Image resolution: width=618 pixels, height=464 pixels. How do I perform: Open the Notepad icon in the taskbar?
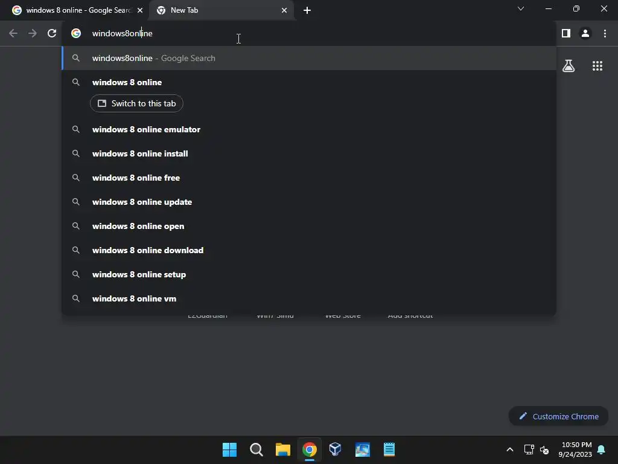pos(389,449)
